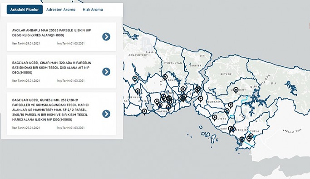This screenshot has height=179, width=310.
Task: Click İlan Tarihi 29.01.2021 in the Avcılar card
Action: 26,43
